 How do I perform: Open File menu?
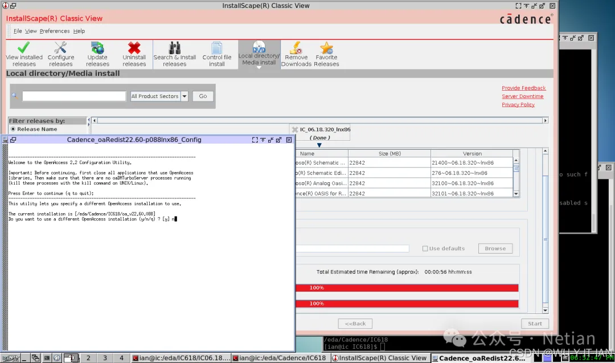click(18, 31)
